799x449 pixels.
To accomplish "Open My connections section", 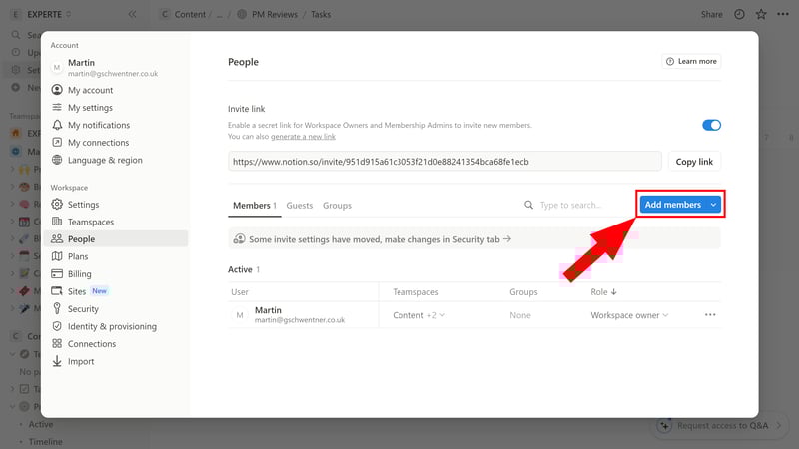I will [98, 143].
